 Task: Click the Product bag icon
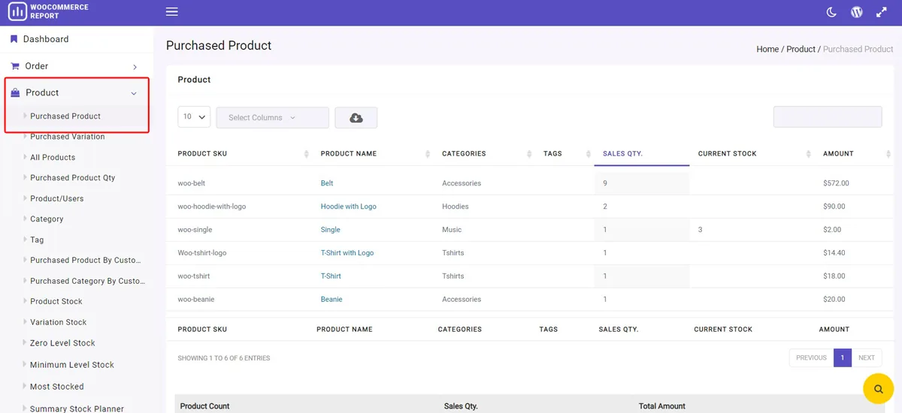coord(15,92)
